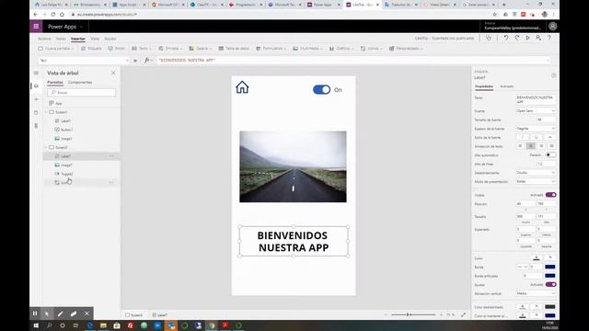
Task: Open the Formularios insert menu
Action: point(271,49)
